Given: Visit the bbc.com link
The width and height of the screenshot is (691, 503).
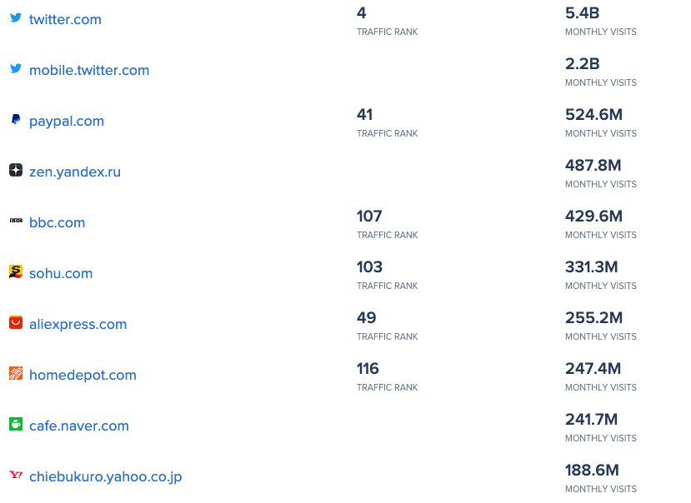Looking at the screenshot, I should pyautogui.click(x=57, y=223).
